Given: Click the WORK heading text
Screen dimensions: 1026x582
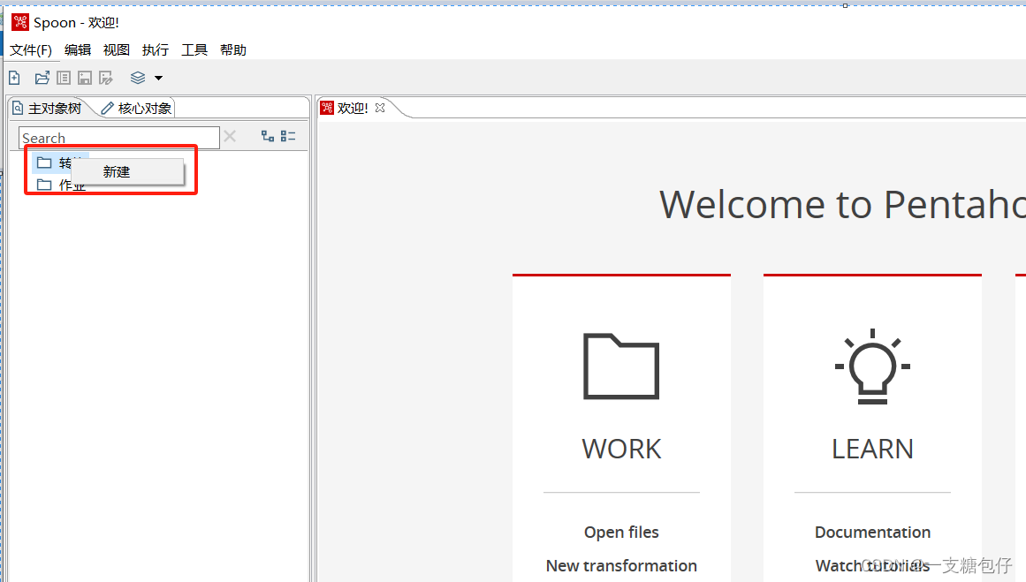Looking at the screenshot, I should tap(621, 450).
